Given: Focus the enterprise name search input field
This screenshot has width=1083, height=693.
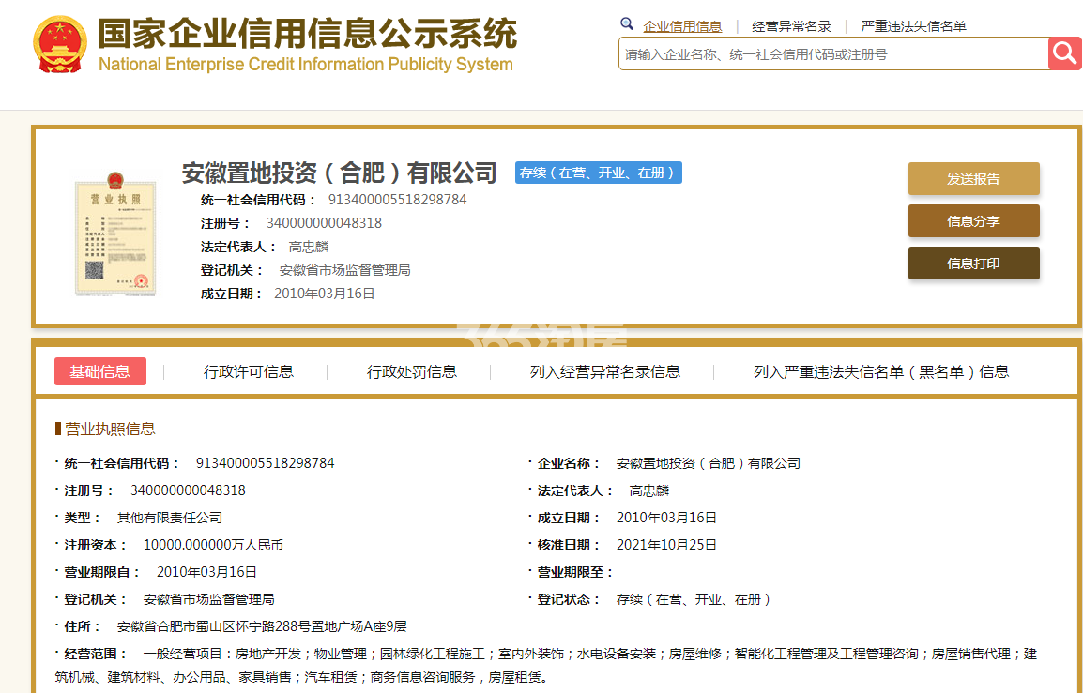Looking at the screenshot, I should click(x=833, y=53).
